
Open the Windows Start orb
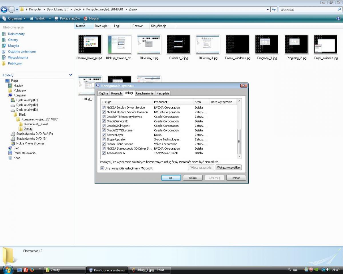7,270
